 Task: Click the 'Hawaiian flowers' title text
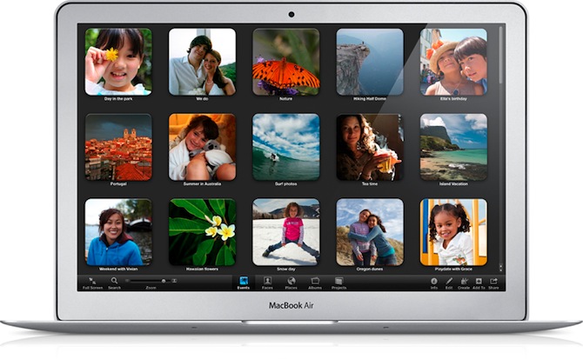pos(202,269)
